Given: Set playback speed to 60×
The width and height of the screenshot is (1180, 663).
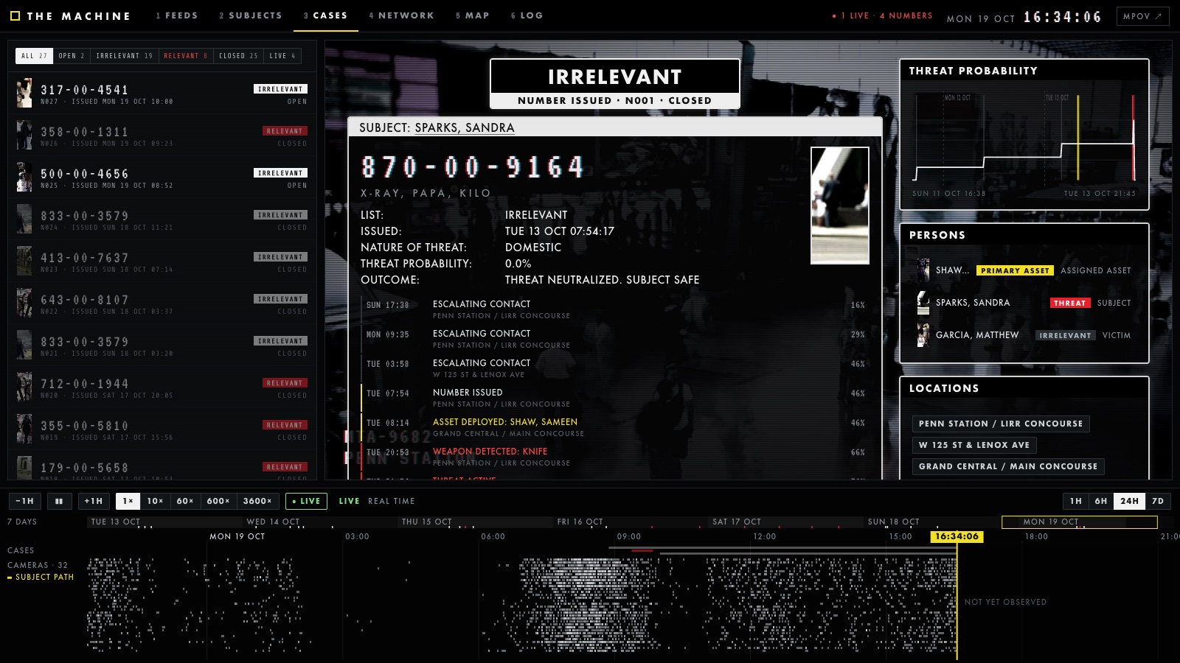Looking at the screenshot, I should click(x=185, y=501).
